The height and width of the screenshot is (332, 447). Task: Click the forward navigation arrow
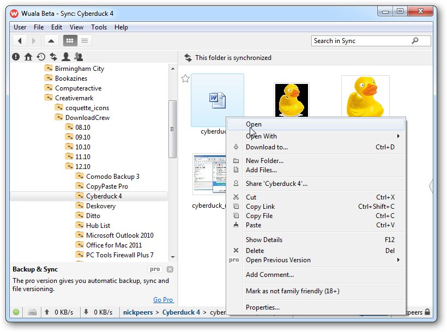(x=34, y=41)
